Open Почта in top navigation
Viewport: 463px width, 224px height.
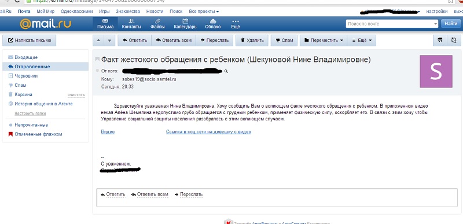click(24, 12)
